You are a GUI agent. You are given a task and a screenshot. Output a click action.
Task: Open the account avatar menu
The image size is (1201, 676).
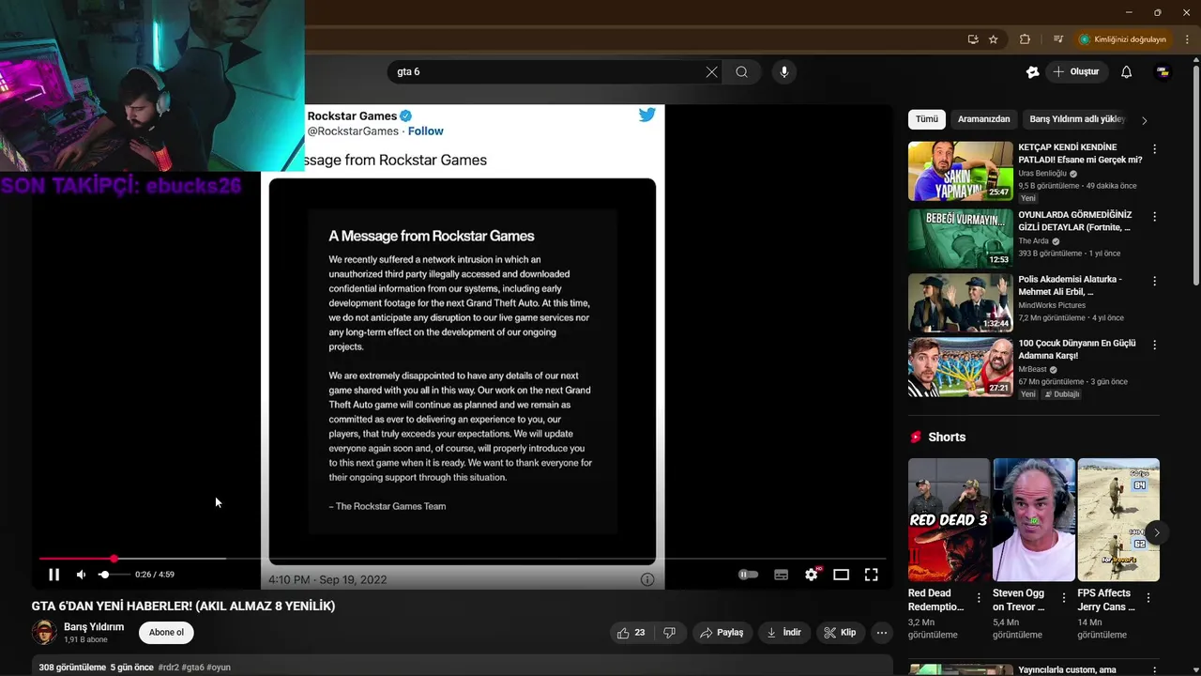(1163, 71)
